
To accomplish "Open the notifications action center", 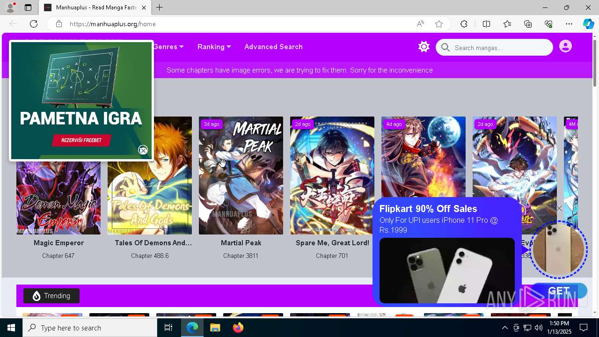I will point(584,328).
